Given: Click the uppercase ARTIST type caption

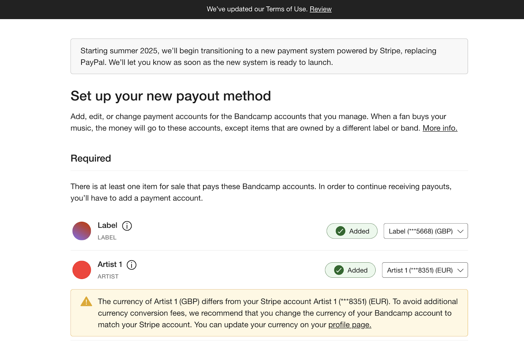Looking at the screenshot, I should 108,276.
